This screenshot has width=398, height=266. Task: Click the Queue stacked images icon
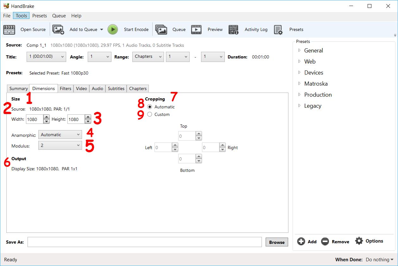[x=161, y=30]
